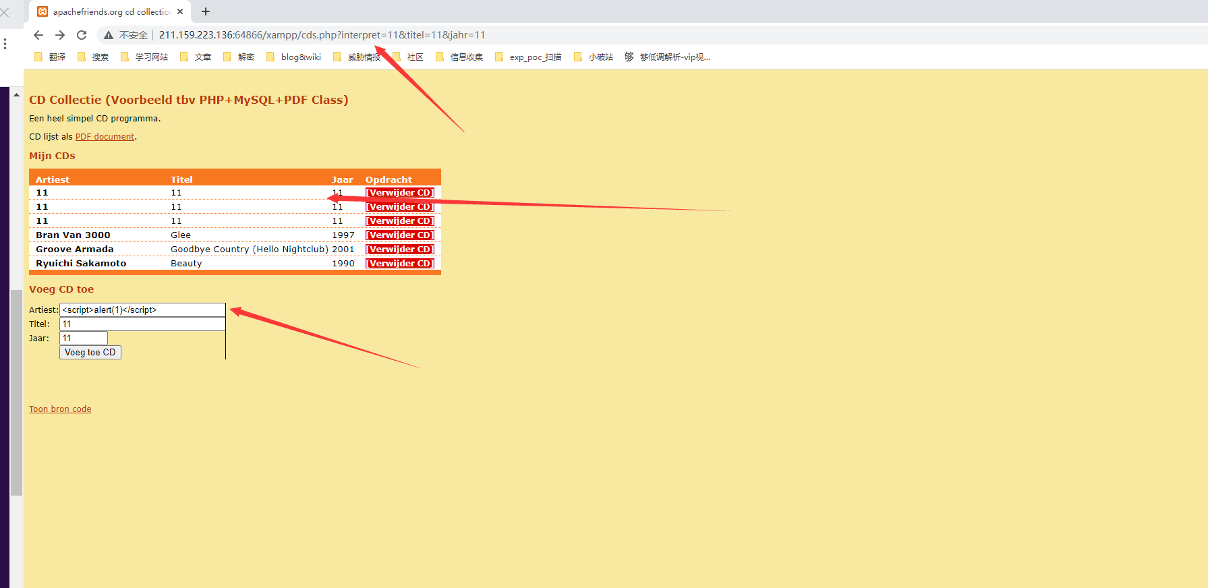This screenshot has width=1208, height=588.
Task: Click the address bar URL
Action: (x=322, y=35)
